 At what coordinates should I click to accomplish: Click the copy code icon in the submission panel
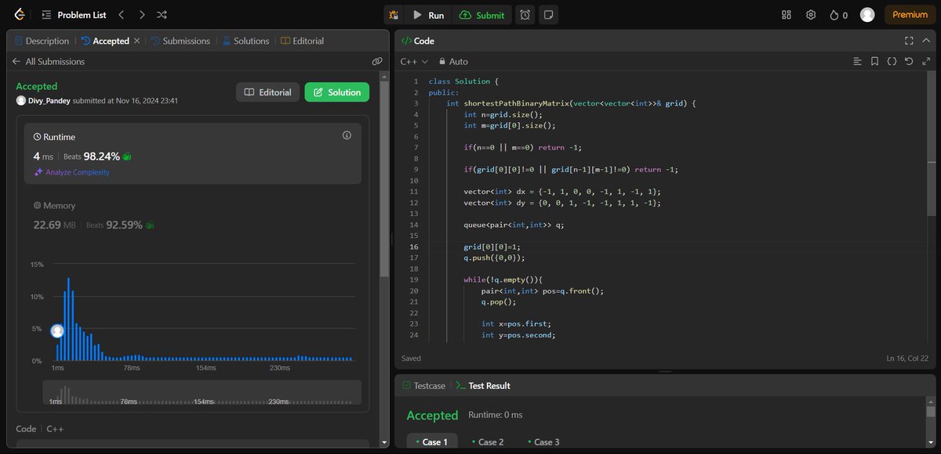pos(378,60)
